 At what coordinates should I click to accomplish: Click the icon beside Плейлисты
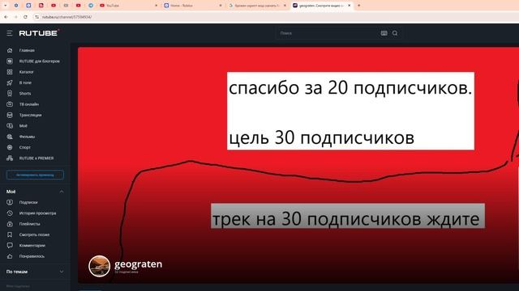coord(10,224)
